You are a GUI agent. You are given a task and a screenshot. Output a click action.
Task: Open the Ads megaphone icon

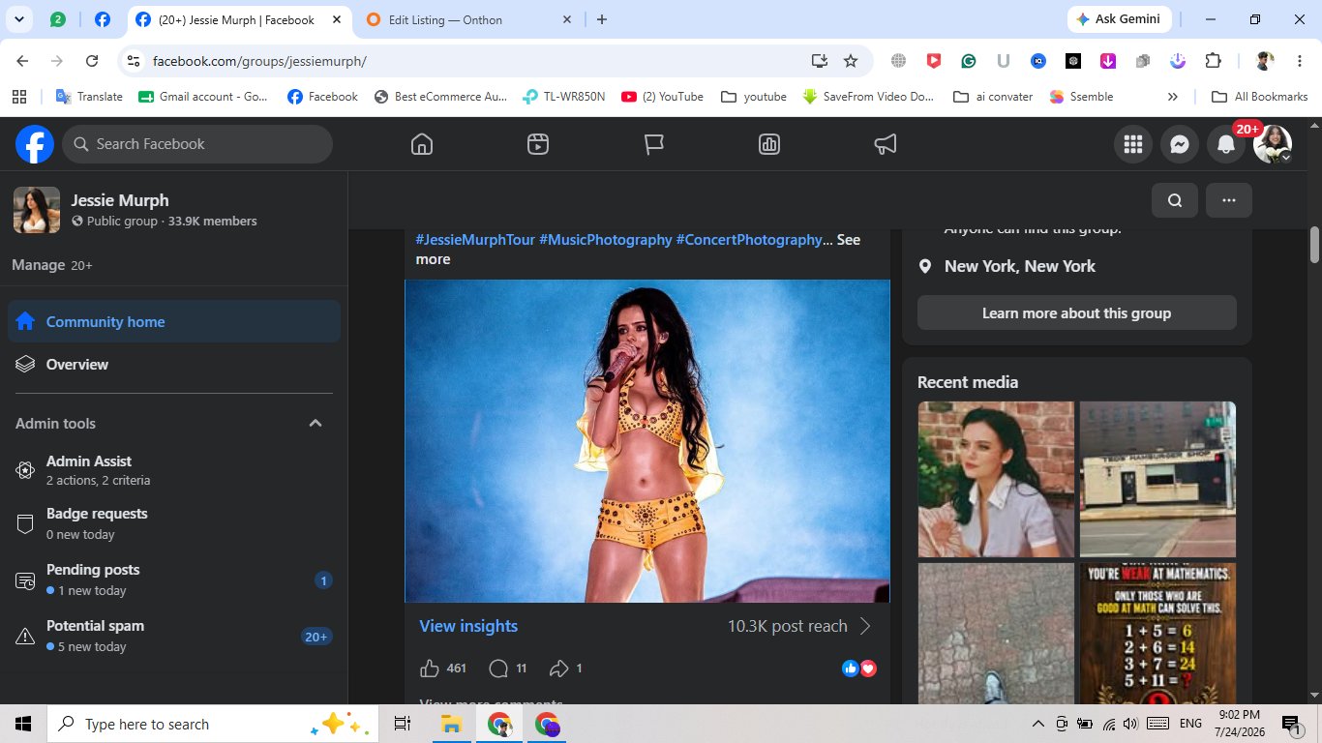tap(886, 144)
